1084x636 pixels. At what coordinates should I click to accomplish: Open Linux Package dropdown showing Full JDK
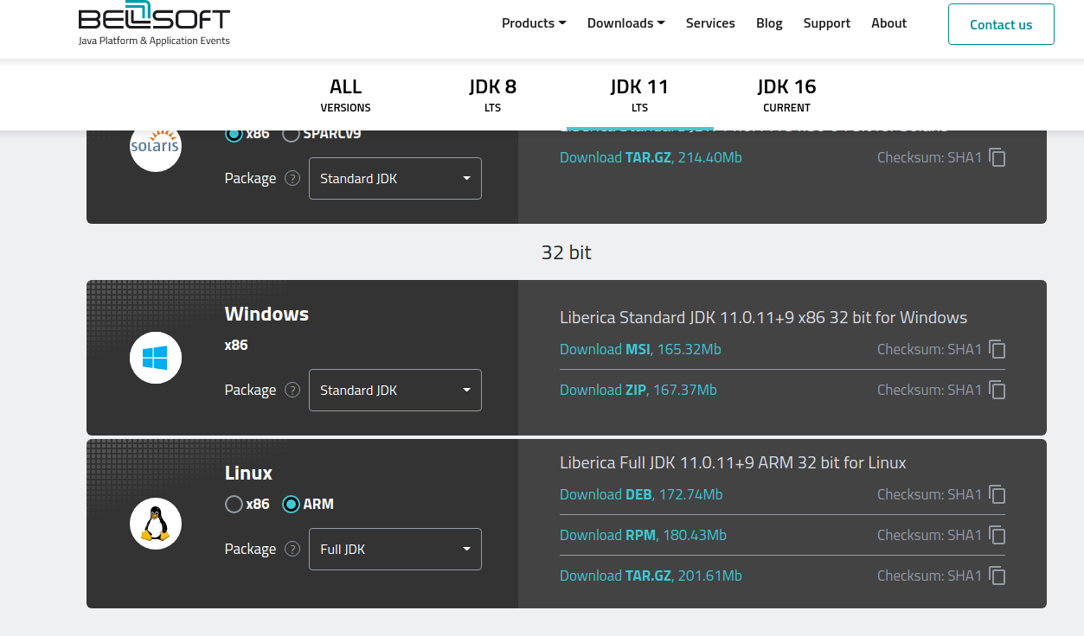point(394,550)
